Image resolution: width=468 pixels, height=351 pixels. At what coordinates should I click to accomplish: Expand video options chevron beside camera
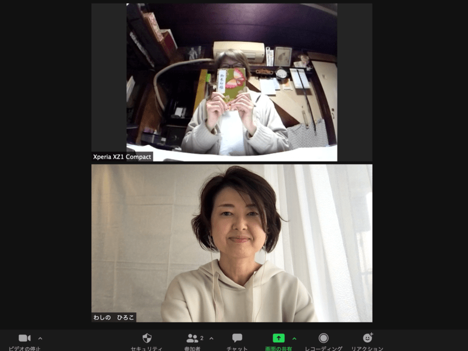point(40,338)
